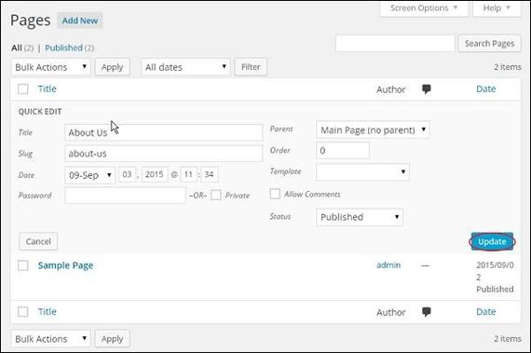Tick the select-all checkbox in header row
This screenshot has width=531, height=353.
[x=23, y=89]
